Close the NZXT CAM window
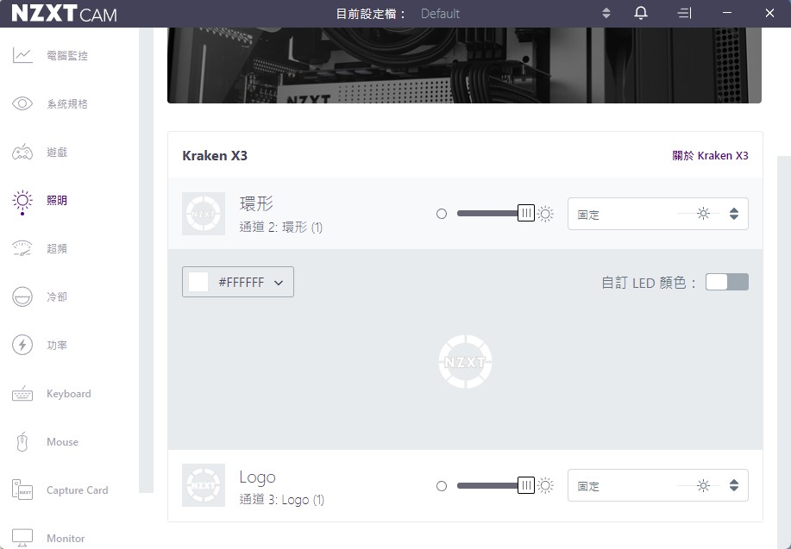This screenshot has height=549, width=791. (x=769, y=14)
